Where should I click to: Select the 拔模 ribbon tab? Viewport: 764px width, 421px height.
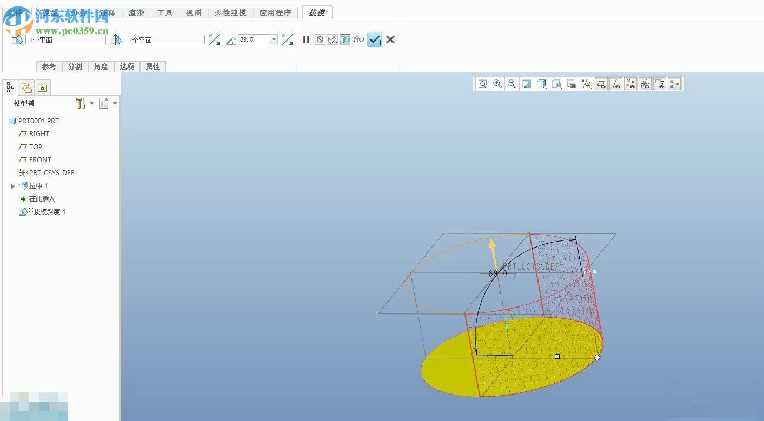click(317, 12)
